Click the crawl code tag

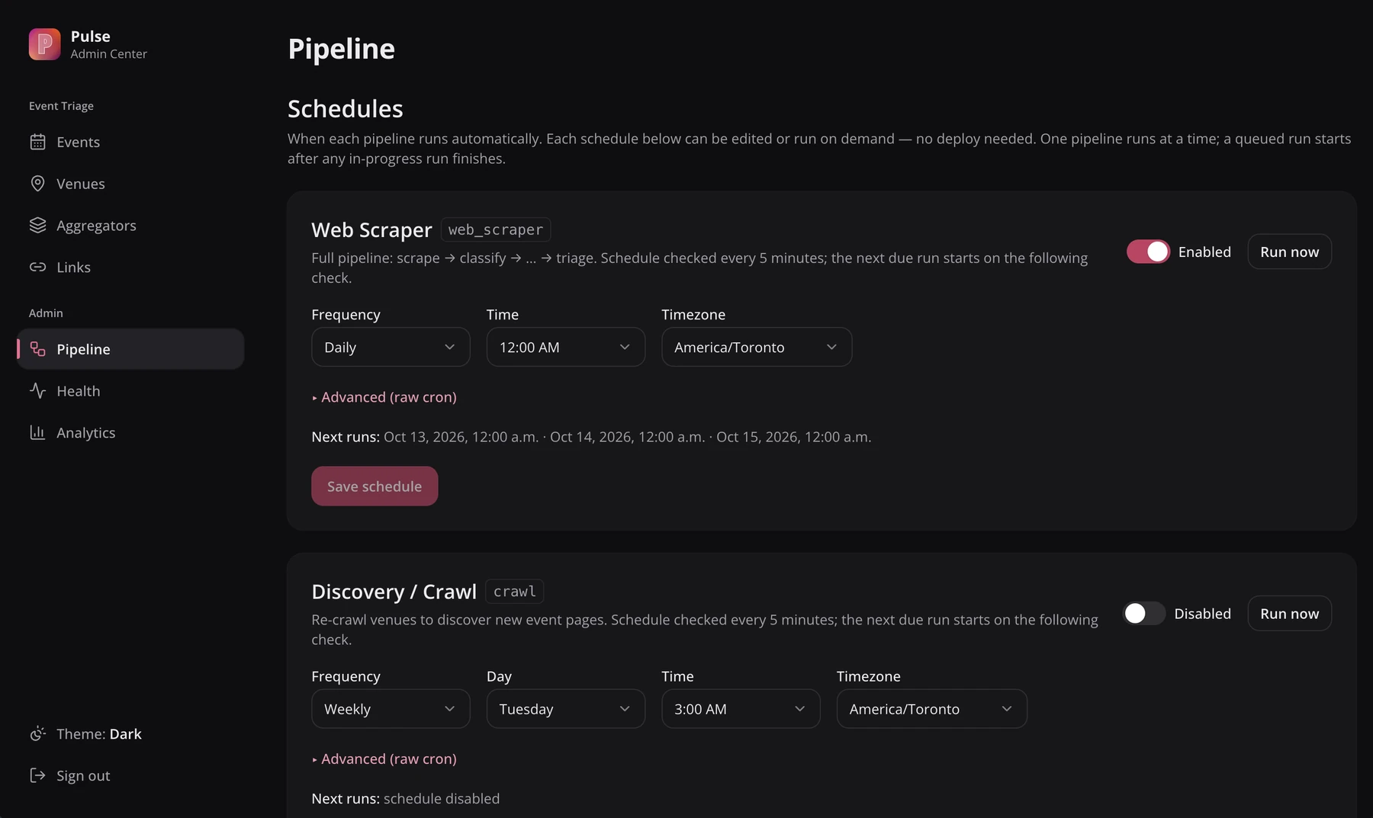coord(514,592)
